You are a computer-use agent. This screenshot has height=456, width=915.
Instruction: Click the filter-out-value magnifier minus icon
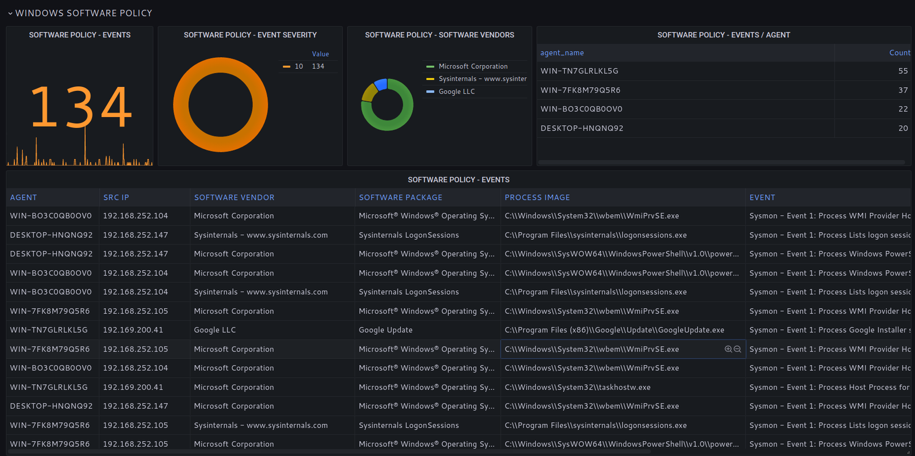737,349
